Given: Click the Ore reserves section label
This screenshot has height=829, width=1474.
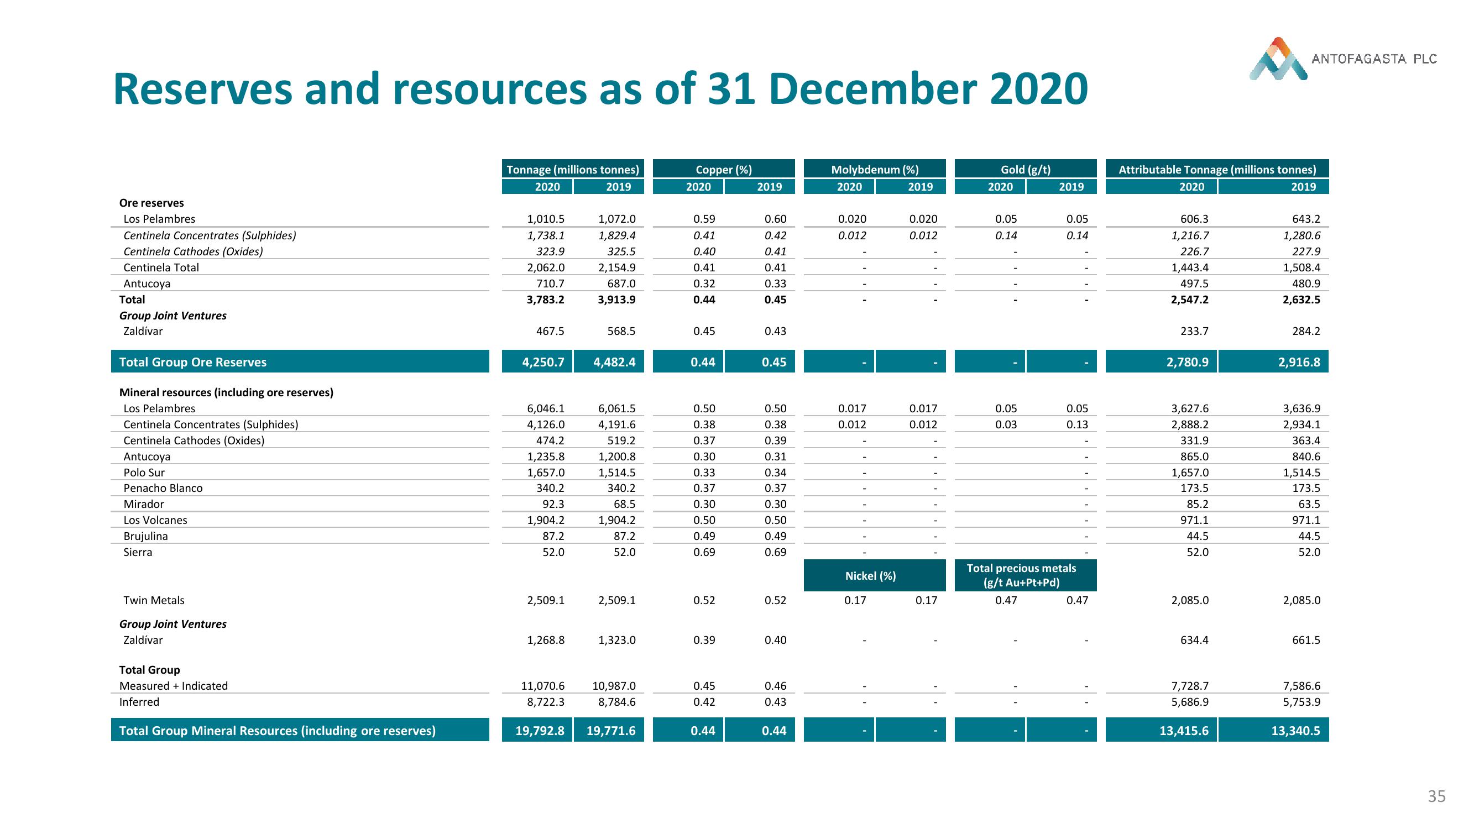Looking at the screenshot, I should (x=151, y=202).
